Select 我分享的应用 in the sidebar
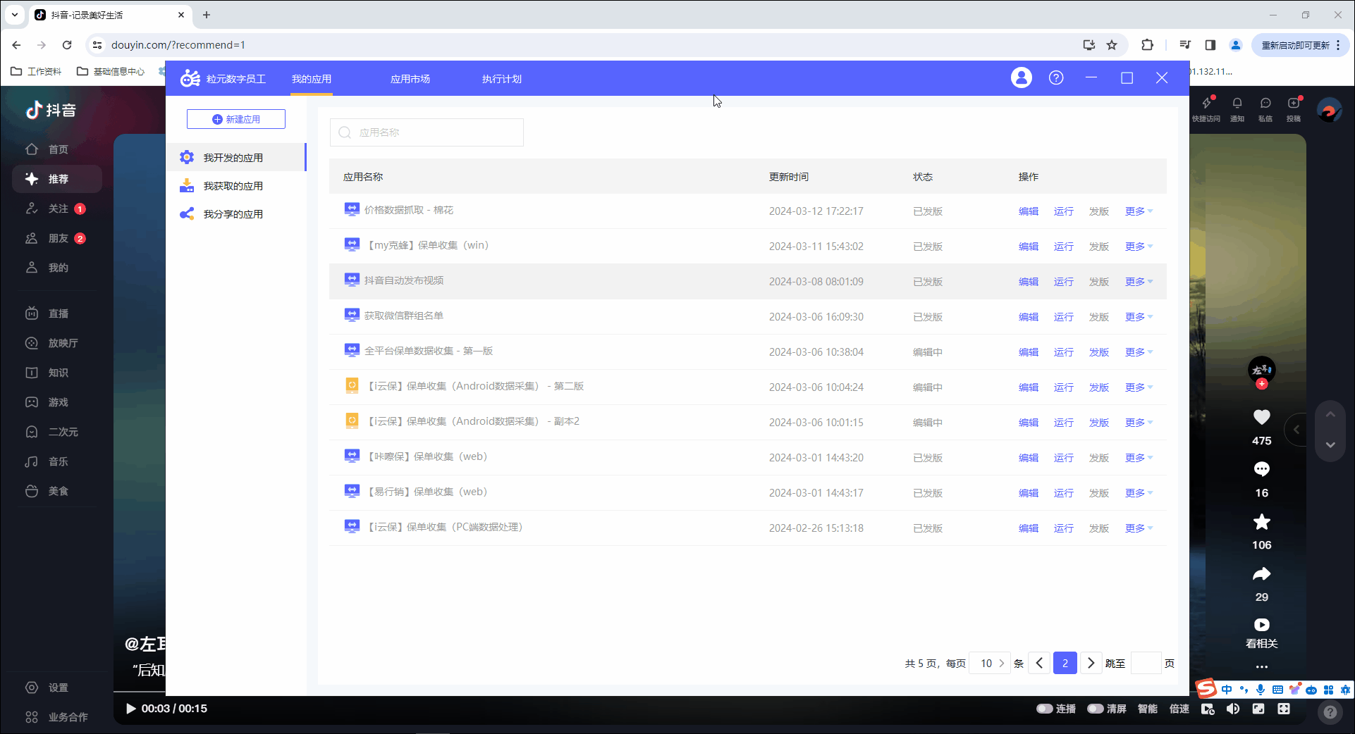Image resolution: width=1355 pixels, height=734 pixels. coord(236,213)
